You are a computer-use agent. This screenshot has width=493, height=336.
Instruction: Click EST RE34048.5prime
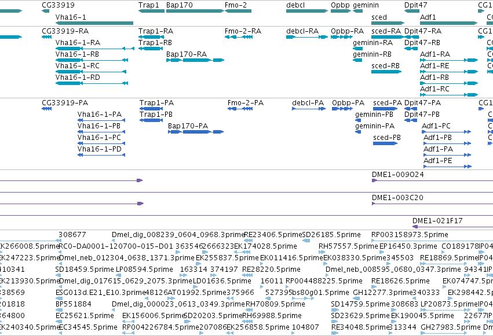click(x=360, y=328)
